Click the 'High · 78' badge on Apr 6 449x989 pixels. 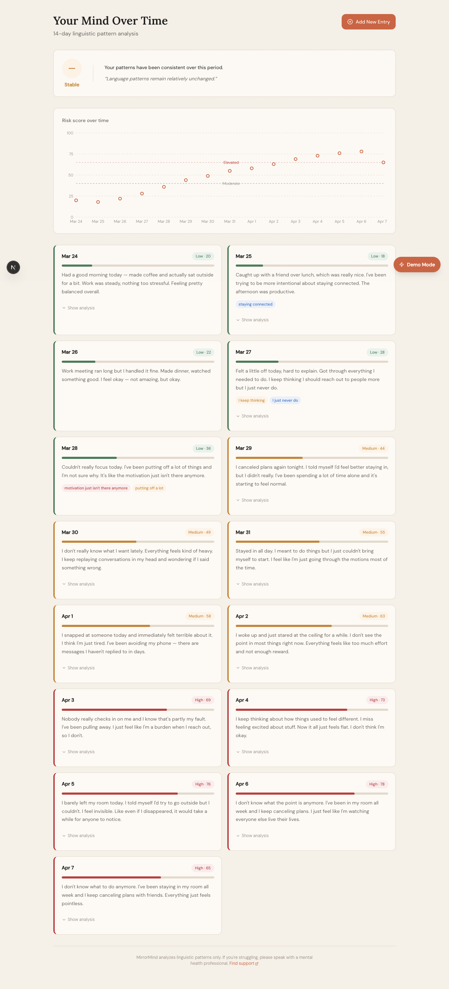click(x=377, y=784)
